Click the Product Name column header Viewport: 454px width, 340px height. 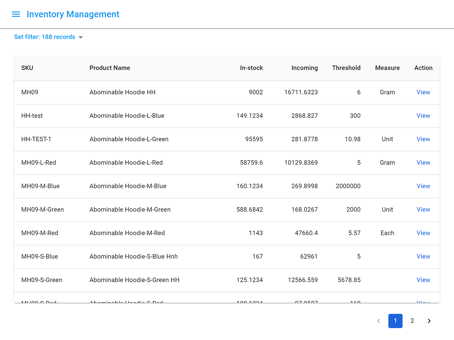pos(110,68)
